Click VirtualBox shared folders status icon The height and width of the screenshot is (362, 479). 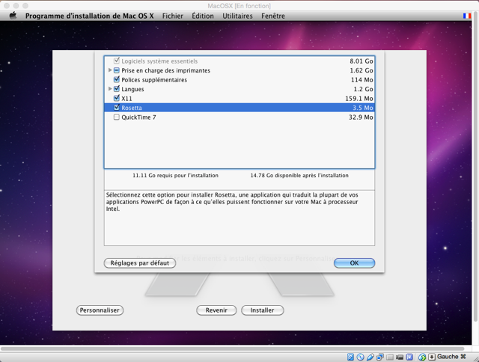[x=390, y=357]
